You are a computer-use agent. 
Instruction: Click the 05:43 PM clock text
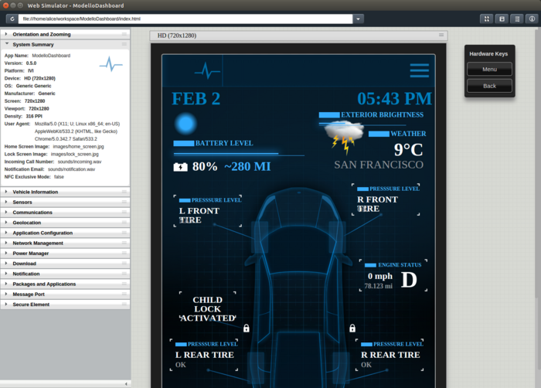395,99
